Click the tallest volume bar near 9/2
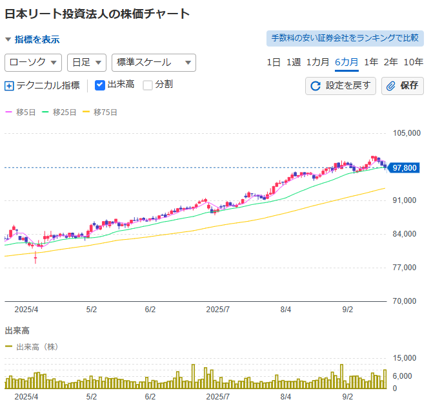 coord(342,376)
